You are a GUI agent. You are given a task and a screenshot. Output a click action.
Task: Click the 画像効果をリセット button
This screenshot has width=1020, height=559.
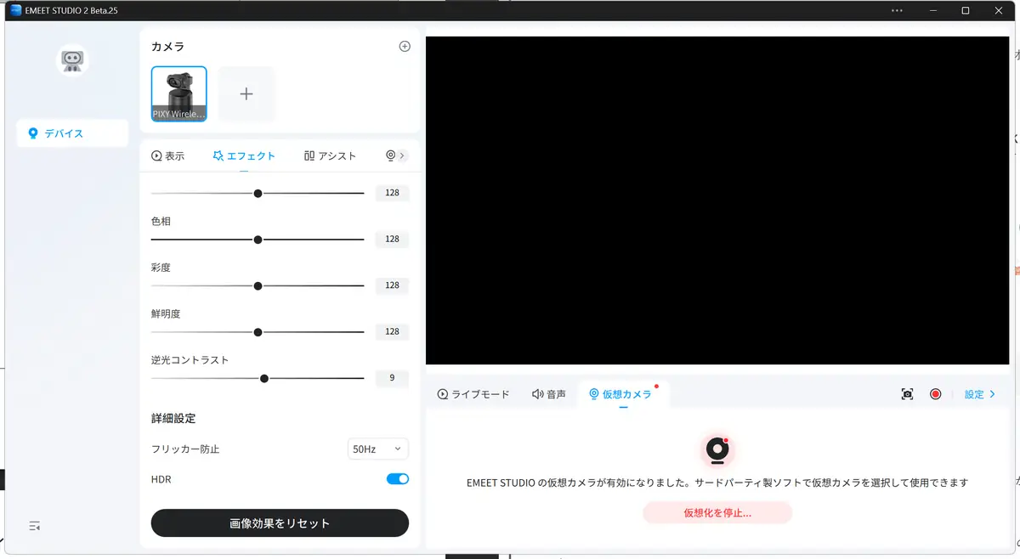click(x=280, y=523)
